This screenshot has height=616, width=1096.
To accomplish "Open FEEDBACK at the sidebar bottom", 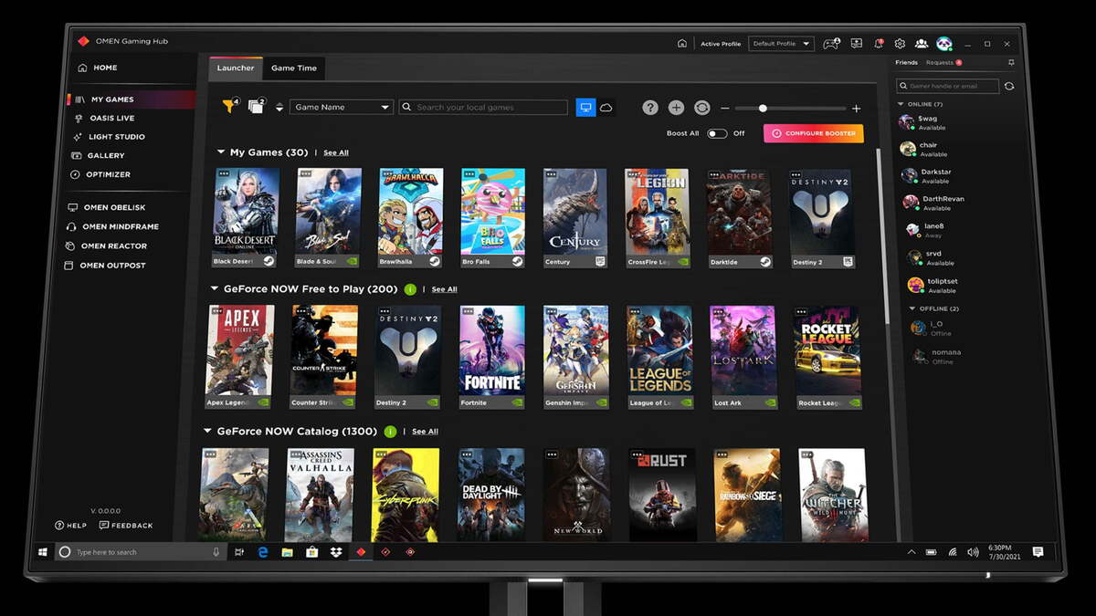I will 126,526.
